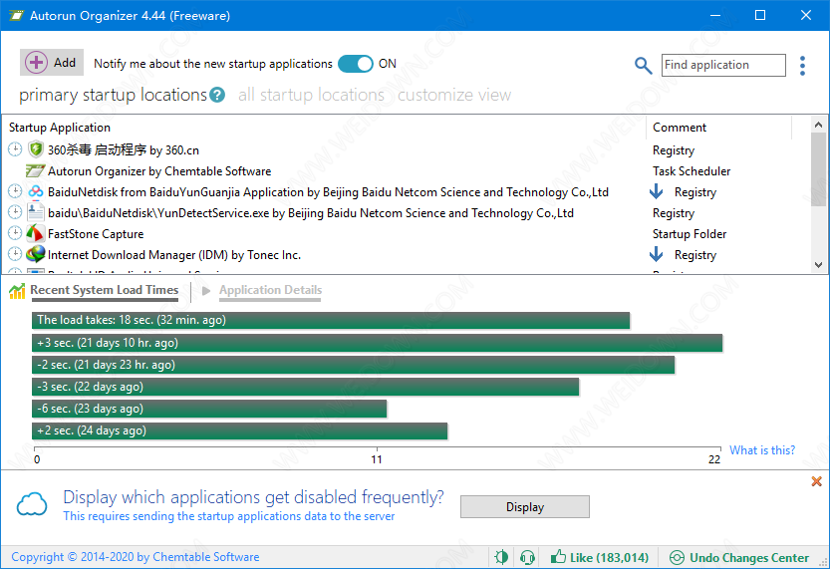Image resolution: width=830 pixels, height=569 pixels.
Task: Expand clock icon beside YunDetectService entry
Action: click(15, 212)
